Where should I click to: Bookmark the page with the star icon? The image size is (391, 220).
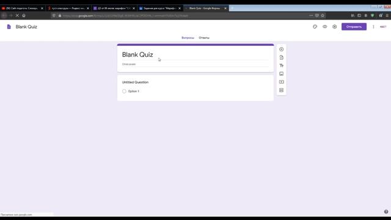pos(323,15)
